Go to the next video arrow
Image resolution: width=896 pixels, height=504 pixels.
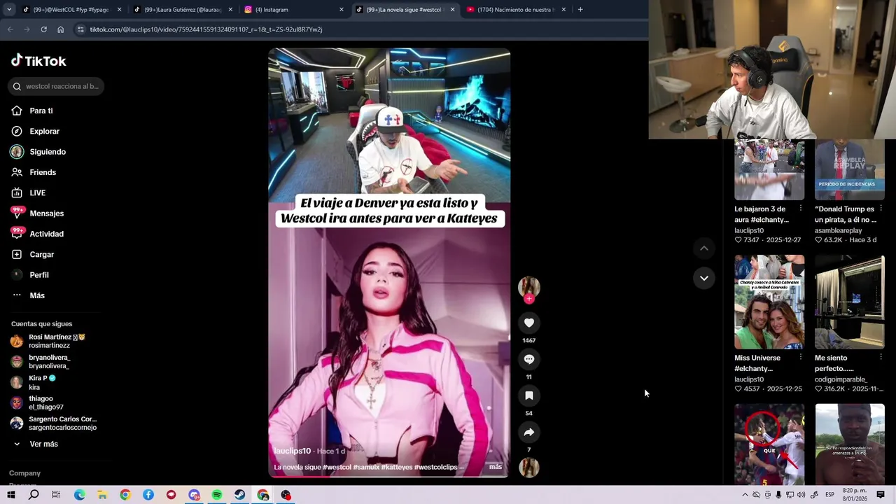click(x=704, y=278)
